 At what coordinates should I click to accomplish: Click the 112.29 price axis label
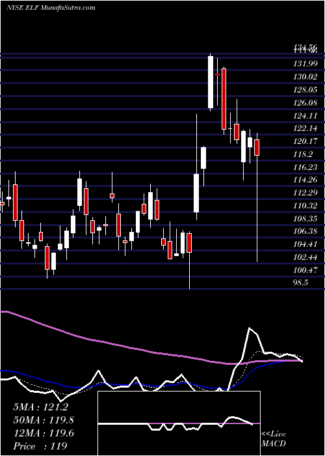tap(305, 193)
